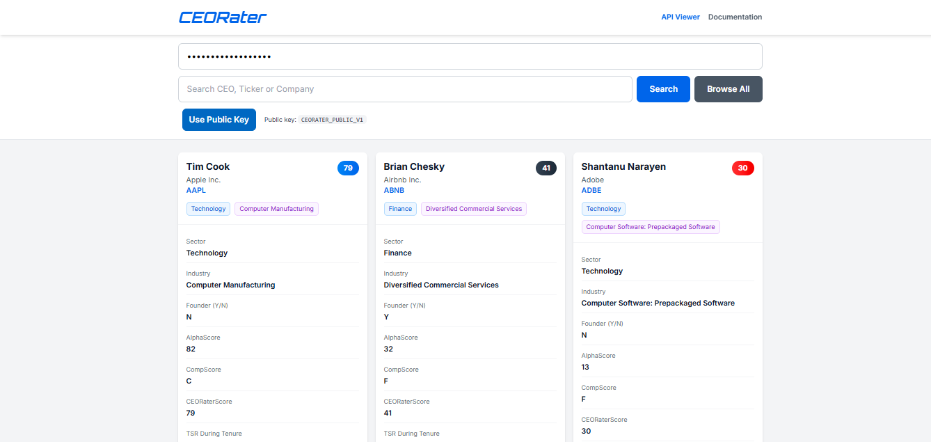Click Brian Chesky's score badge 41
The height and width of the screenshot is (442, 931).
(546, 168)
